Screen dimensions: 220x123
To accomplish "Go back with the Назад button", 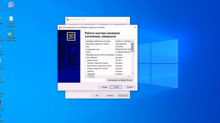I will [104, 87].
